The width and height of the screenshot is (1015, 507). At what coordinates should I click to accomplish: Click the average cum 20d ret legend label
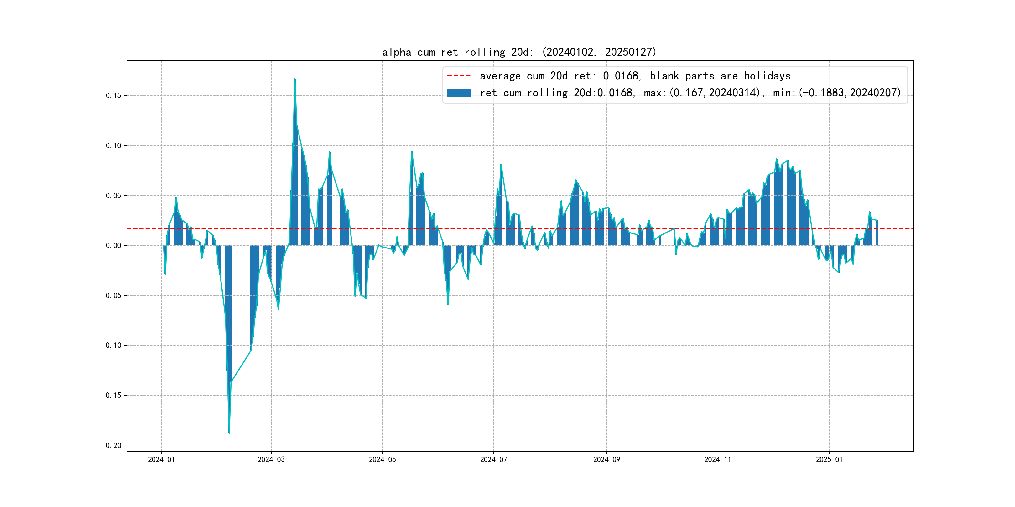coord(635,75)
